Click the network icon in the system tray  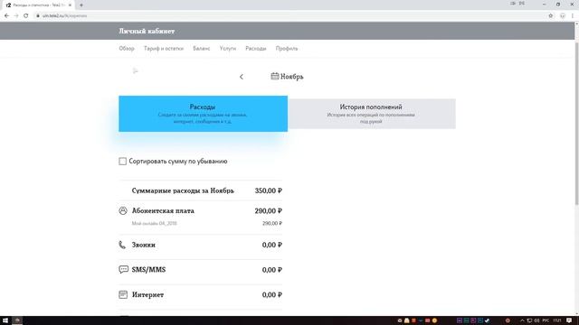pos(529,320)
